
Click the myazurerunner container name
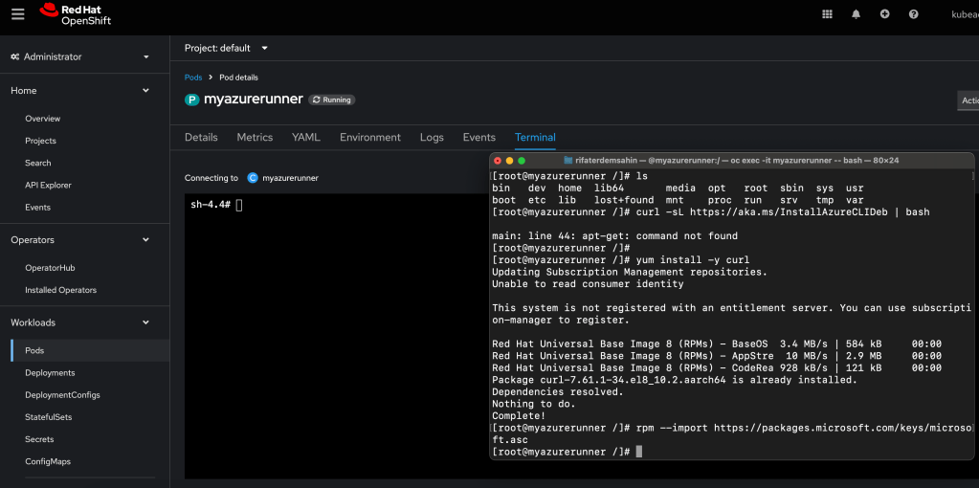coord(290,178)
